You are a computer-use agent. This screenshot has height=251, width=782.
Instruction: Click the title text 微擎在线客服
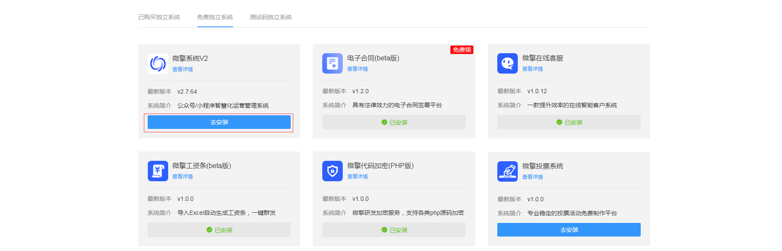543,58
